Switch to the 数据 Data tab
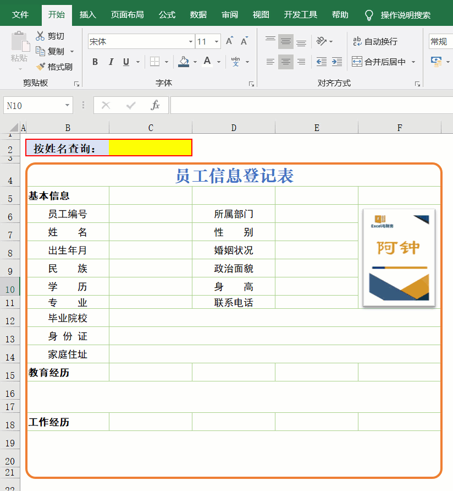 point(198,15)
